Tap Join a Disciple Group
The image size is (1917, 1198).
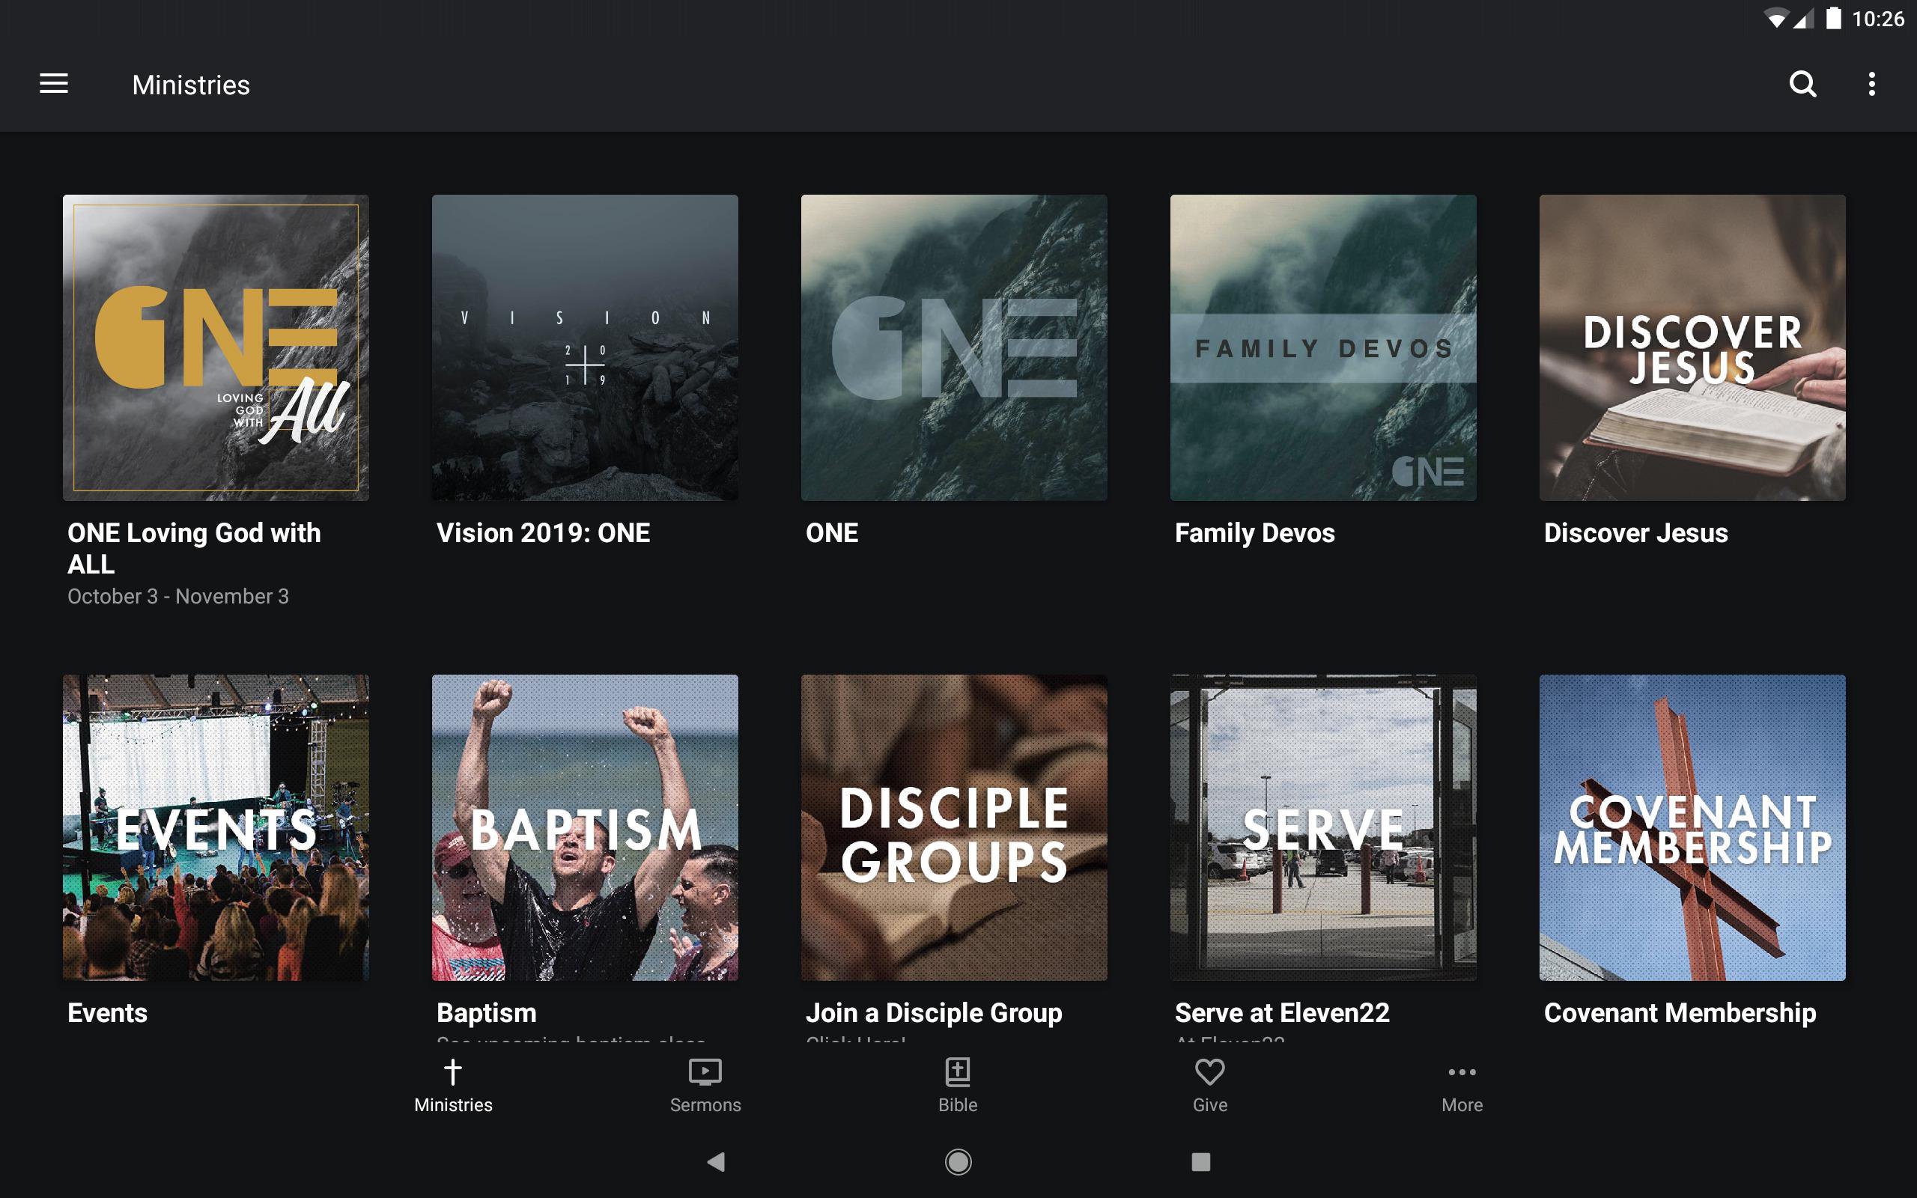(954, 827)
